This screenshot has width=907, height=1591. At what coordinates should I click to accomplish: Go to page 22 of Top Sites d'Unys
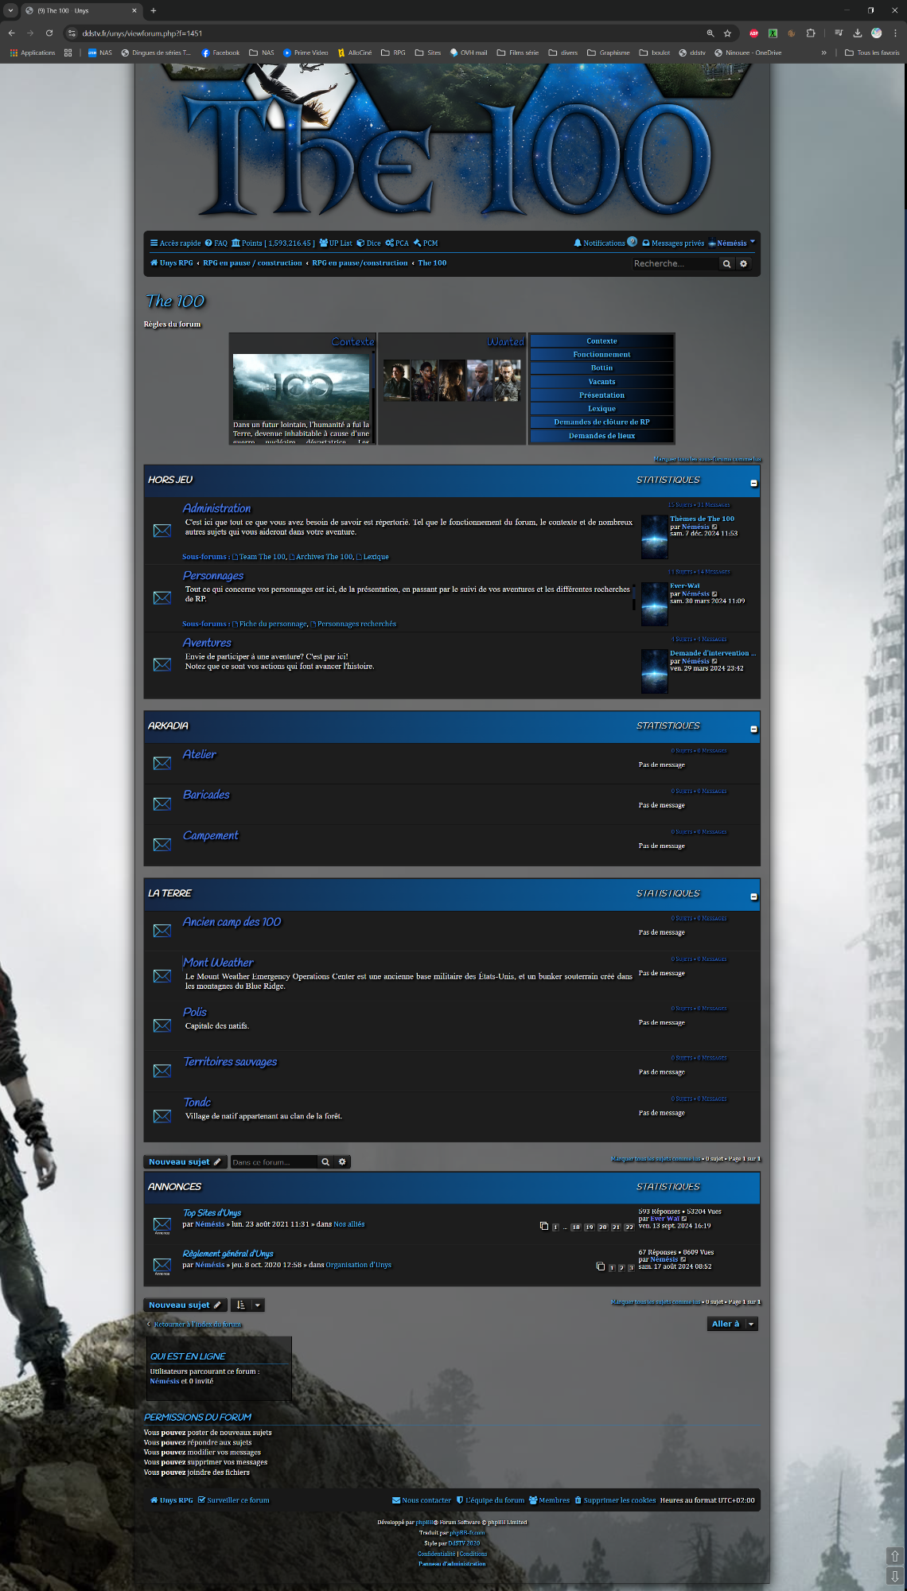click(x=629, y=1227)
